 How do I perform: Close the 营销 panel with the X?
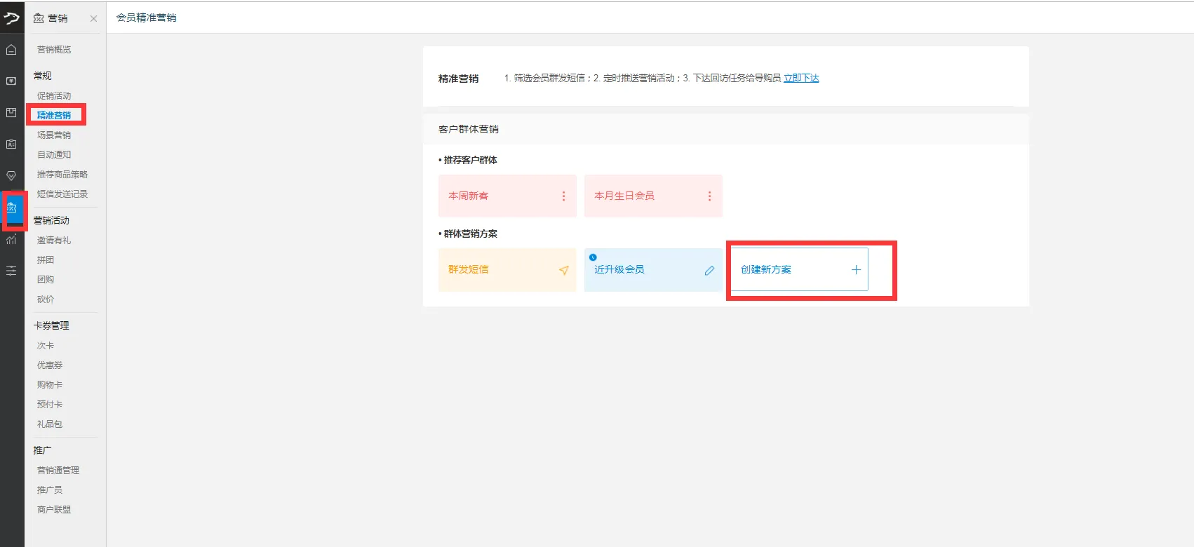[93, 19]
